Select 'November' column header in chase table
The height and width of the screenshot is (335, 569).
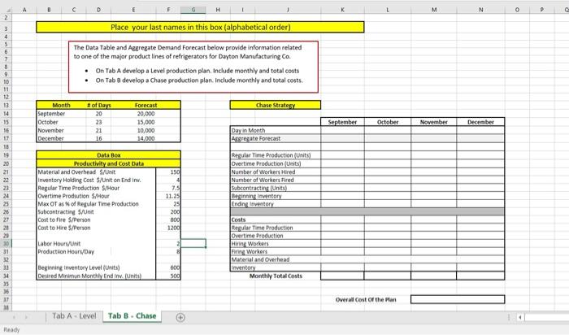click(x=433, y=122)
